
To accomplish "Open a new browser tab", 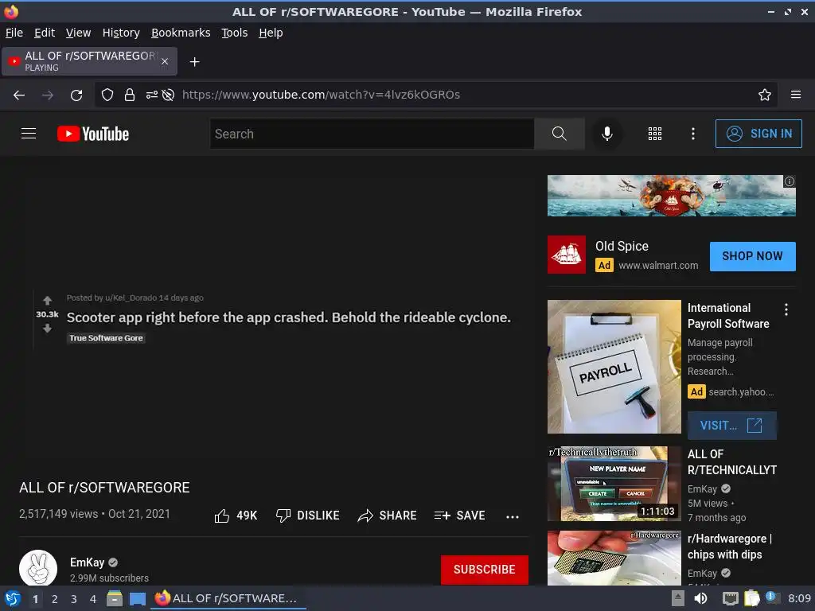I will (x=194, y=62).
